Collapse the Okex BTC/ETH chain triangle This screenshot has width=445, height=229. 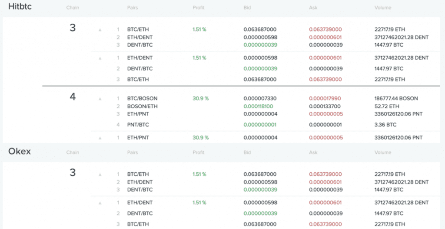coord(100,175)
